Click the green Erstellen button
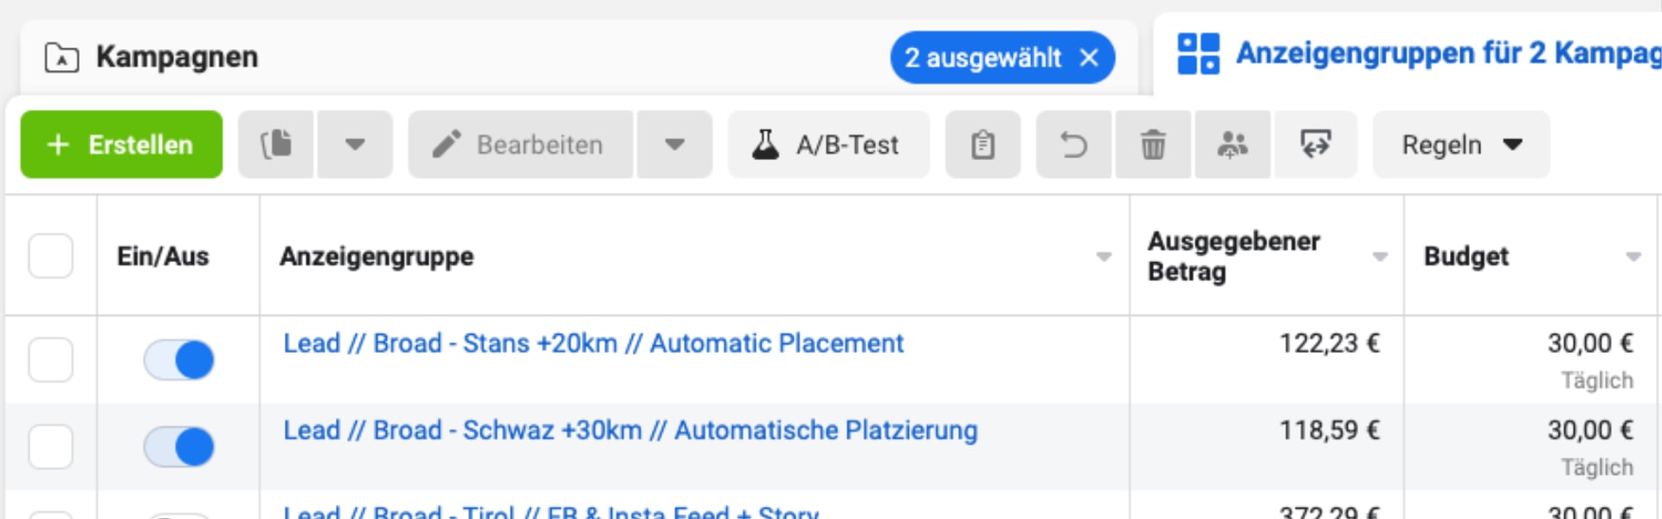Viewport: 1662px width, 519px height. coord(121,144)
